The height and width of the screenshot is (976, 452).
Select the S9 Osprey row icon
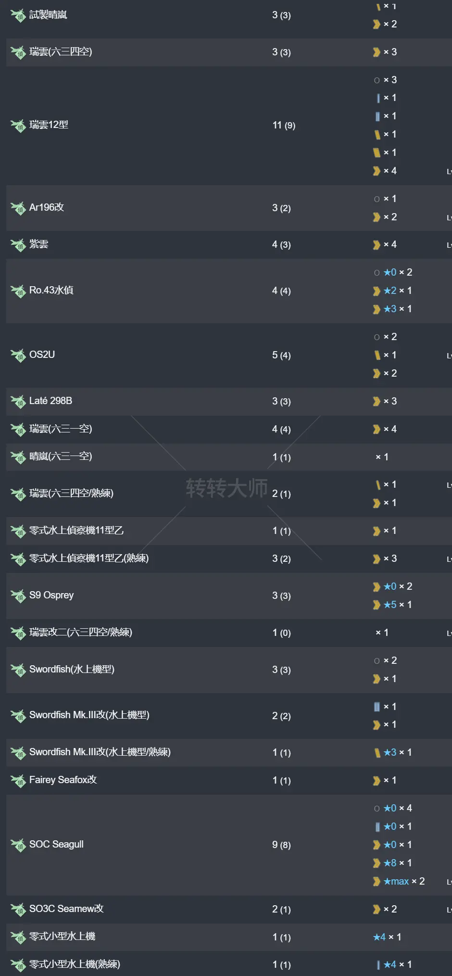click(x=18, y=596)
